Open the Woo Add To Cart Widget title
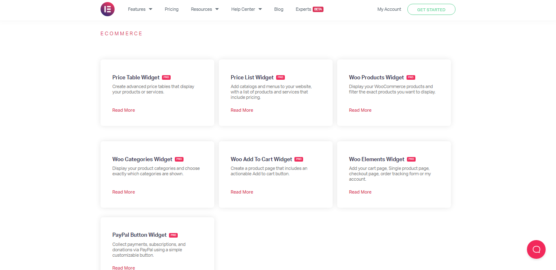Screen dimensions: 556x270 click(x=261, y=159)
